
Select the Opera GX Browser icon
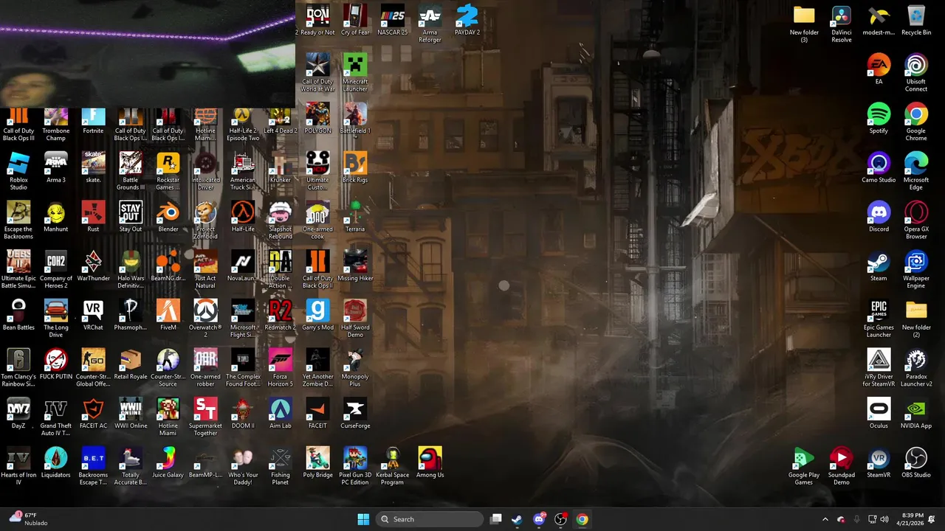point(916,221)
